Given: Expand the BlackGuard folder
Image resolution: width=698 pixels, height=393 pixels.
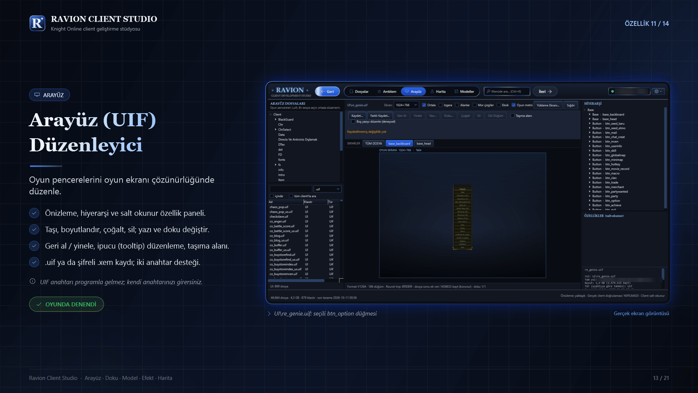Looking at the screenshot, I should pos(276,119).
